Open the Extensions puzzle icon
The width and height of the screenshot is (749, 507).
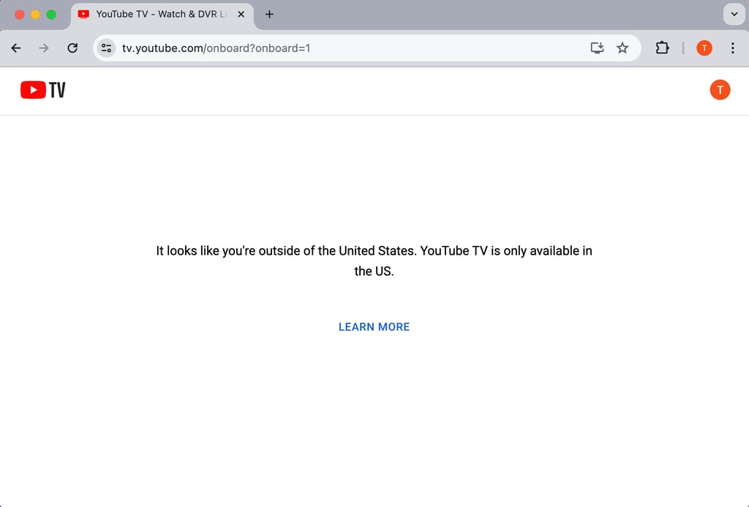[662, 48]
